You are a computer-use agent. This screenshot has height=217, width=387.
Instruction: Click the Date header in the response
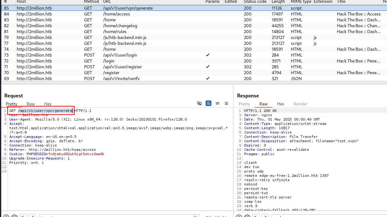(x=282, y=119)
